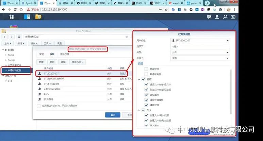This screenshot has width=263, height=141.
Task: Uncheck the 读取 group checkbox
Action: (x=144, y=79)
